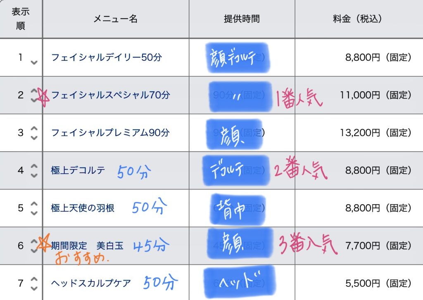Open 期間限定 美白玉 menu link
The height and width of the screenshot is (300, 423).
(x=87, y=246)
